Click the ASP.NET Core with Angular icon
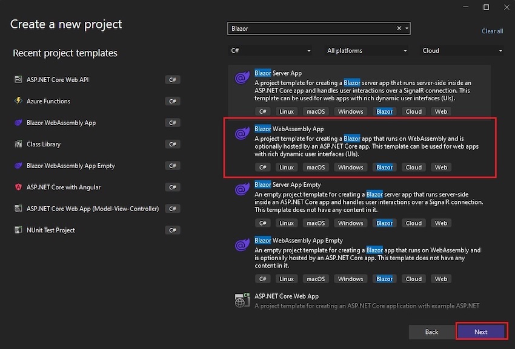The image size is (515, 349). (x=18, y=187)
